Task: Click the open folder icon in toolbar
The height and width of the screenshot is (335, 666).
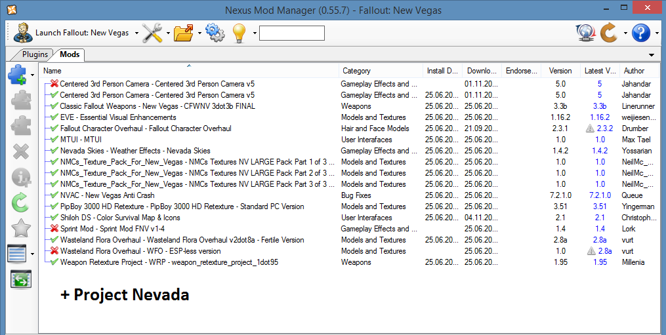Action: pos(184,33)
